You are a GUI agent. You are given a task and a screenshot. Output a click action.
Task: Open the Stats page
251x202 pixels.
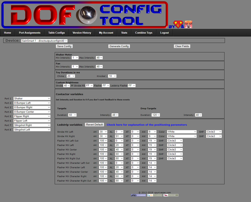(x=124, y=33)
